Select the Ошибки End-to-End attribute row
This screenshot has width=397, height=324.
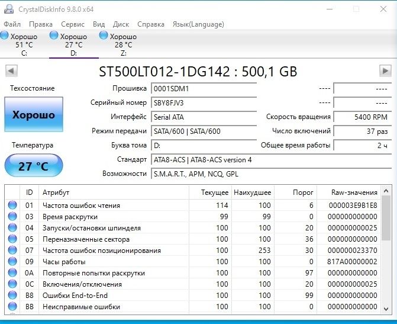click(193, 295)
